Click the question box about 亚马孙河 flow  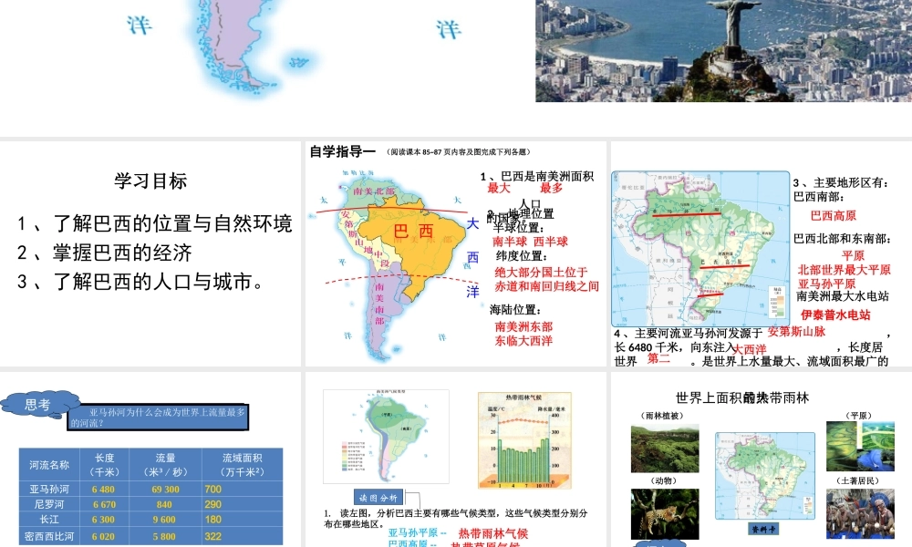158,417
